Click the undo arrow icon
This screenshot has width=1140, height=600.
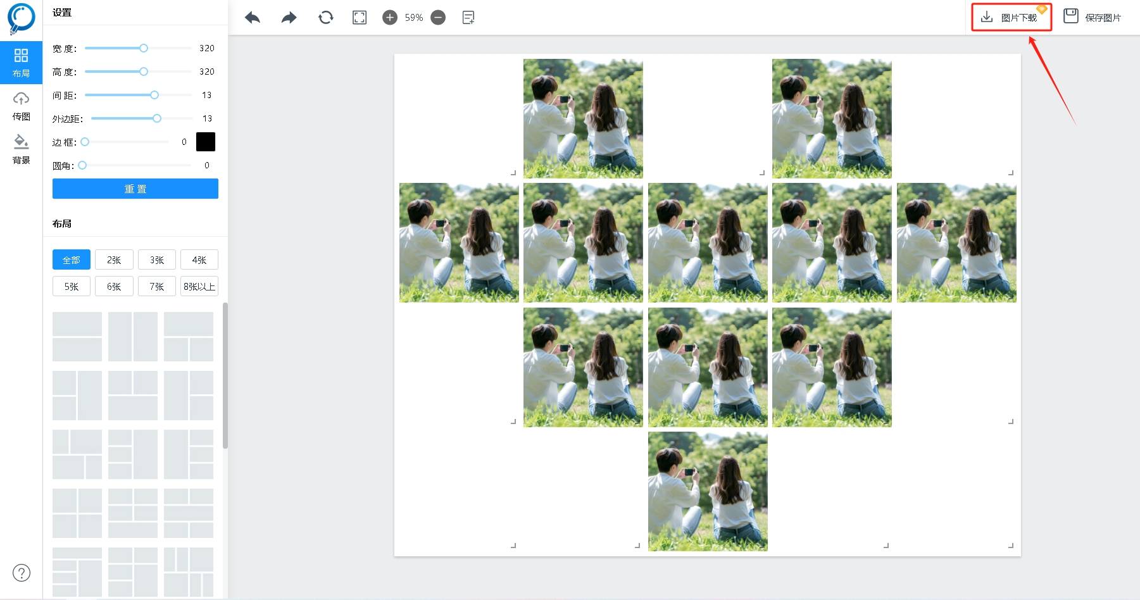[x=253, y=18]
